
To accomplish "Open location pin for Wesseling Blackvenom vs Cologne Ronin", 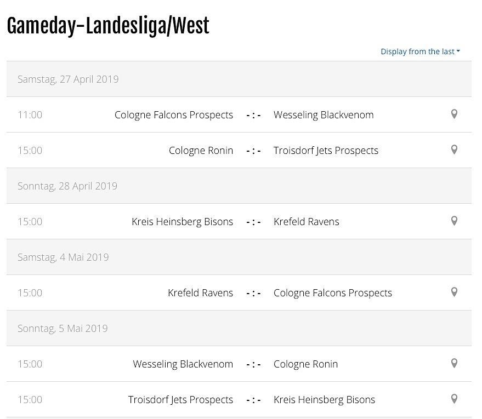I will coord(454,364).
